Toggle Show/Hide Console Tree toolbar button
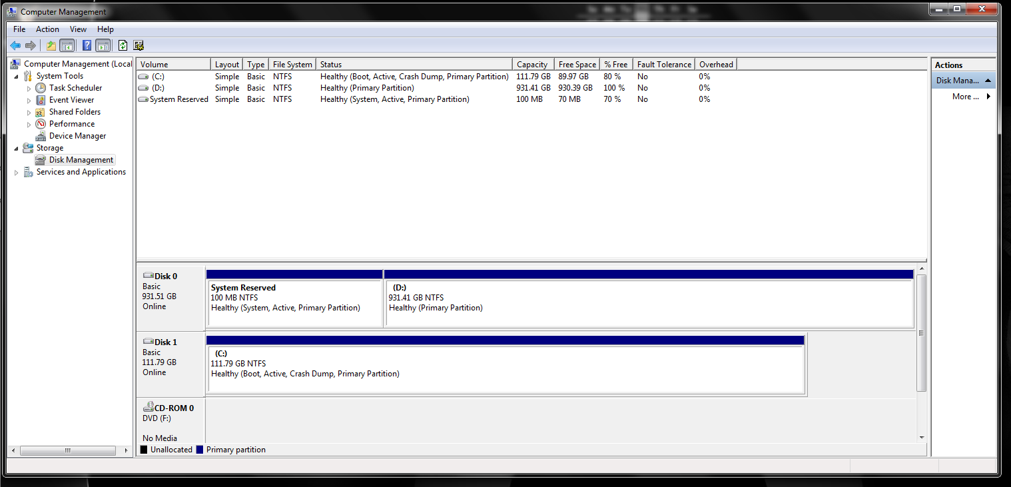1011x487 pixels. [x=67, y=45]
